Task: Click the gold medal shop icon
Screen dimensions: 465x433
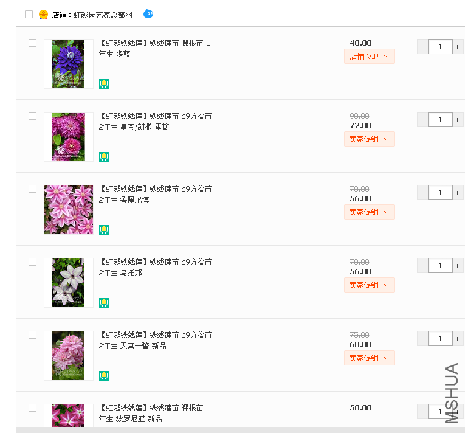Action: coord(43,15)
